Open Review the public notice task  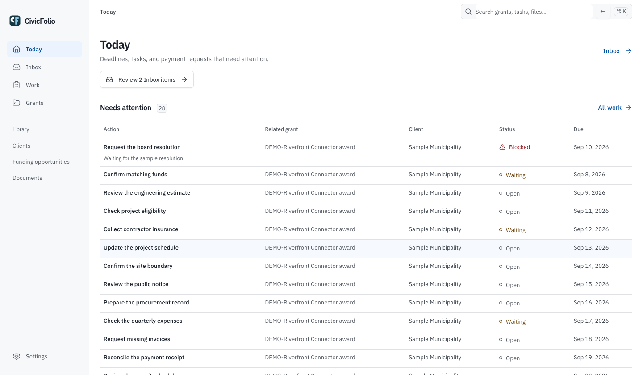point(136,284)
